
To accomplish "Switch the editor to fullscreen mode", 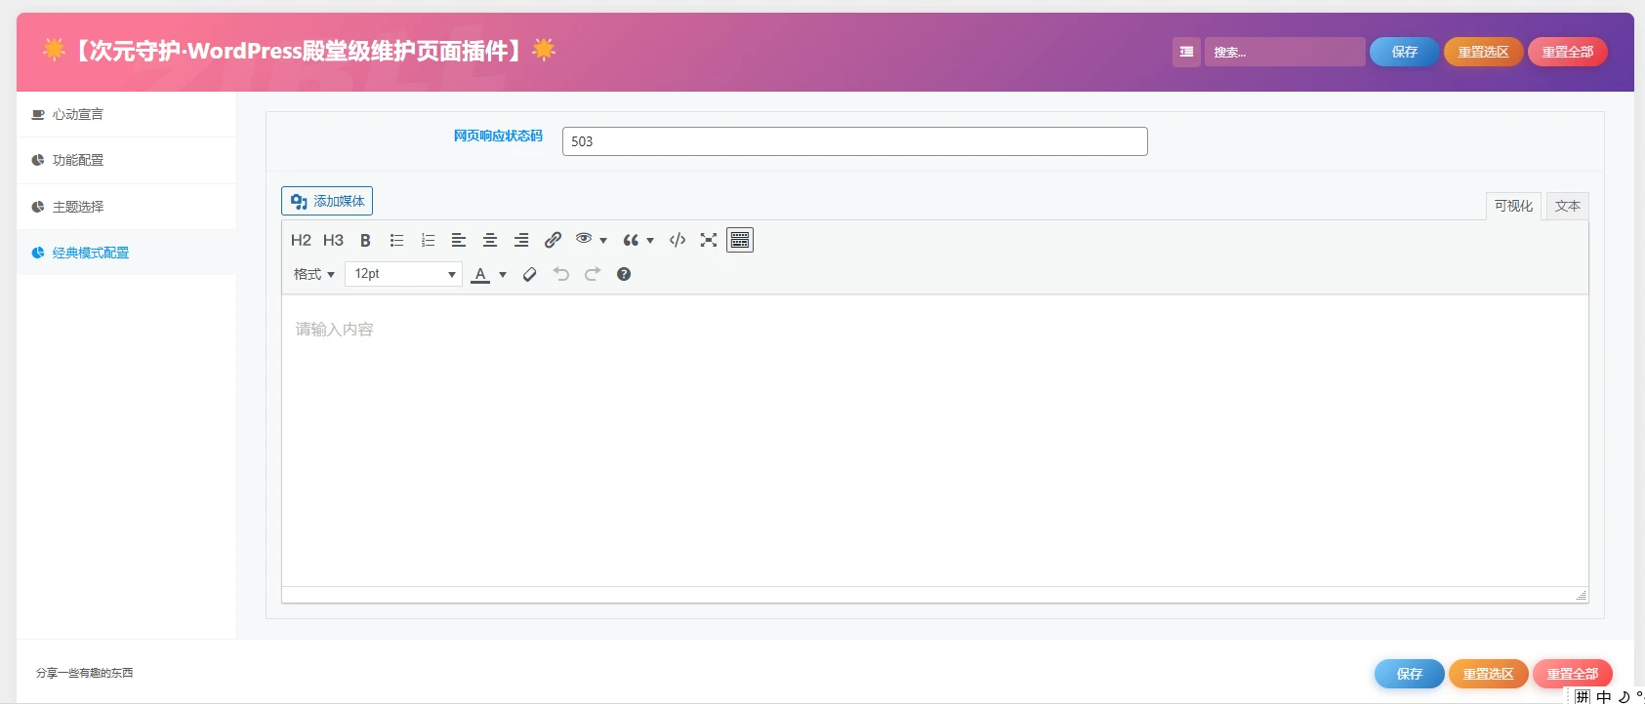I will (x=709, y=240).
